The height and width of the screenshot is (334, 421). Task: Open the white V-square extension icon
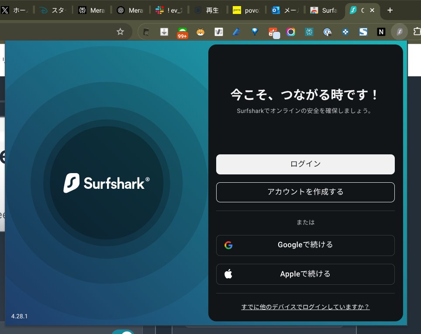pos(218,32)
